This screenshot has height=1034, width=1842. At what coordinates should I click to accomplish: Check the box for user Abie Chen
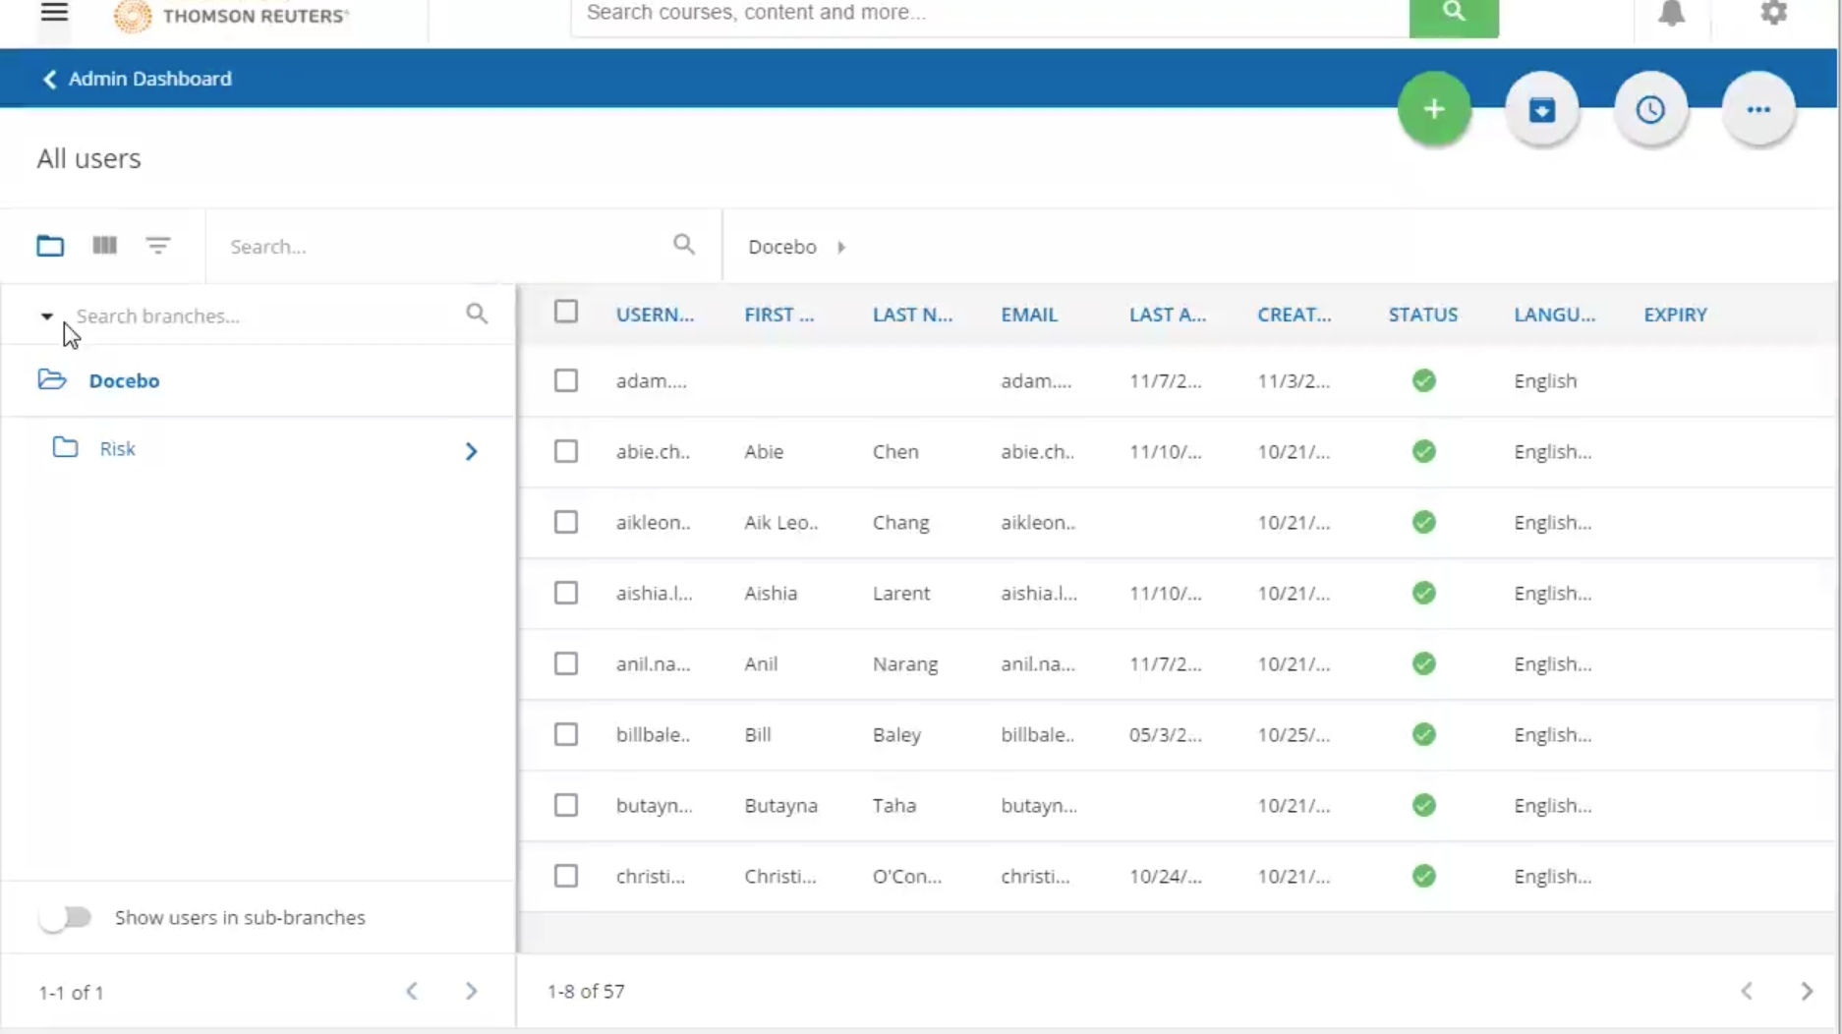[565, 451]
